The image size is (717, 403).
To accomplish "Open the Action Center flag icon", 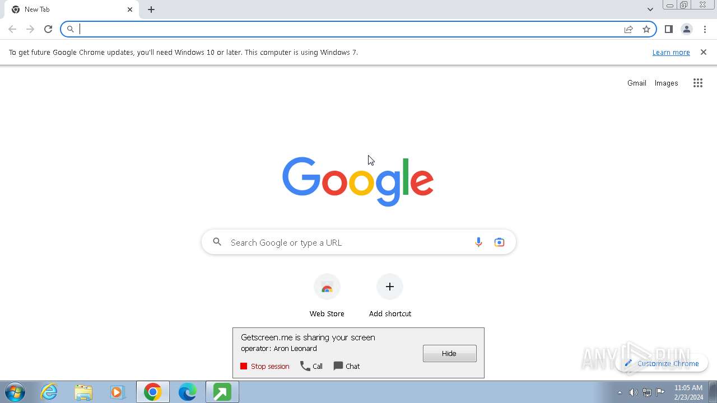I will pos(660,392).
